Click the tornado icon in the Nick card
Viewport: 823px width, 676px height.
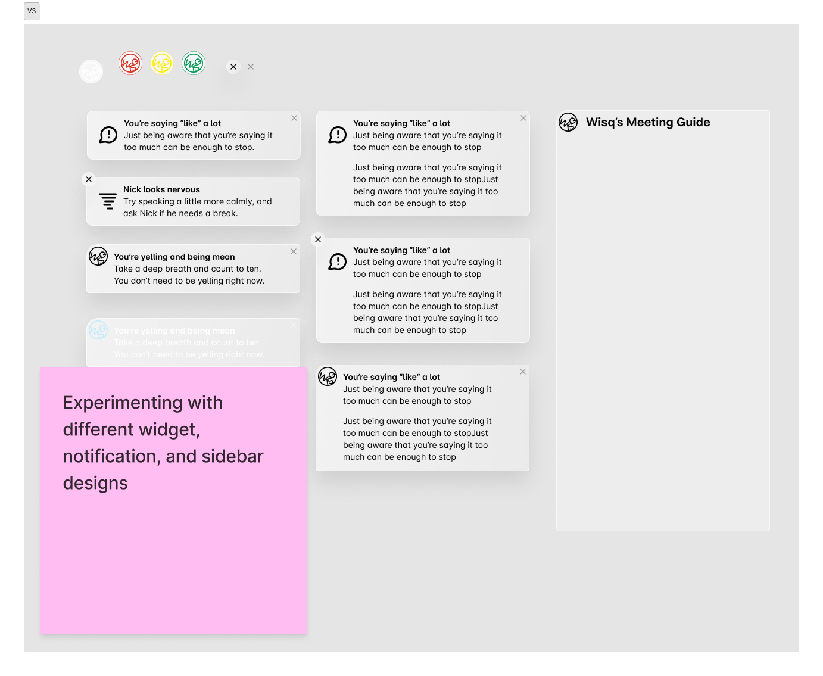pyautogui.click(x=108, y=201)
